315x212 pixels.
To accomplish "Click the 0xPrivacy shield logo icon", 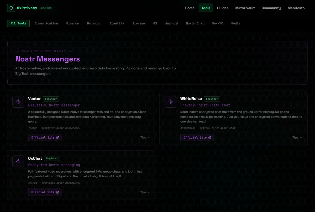I will point(11,8).
